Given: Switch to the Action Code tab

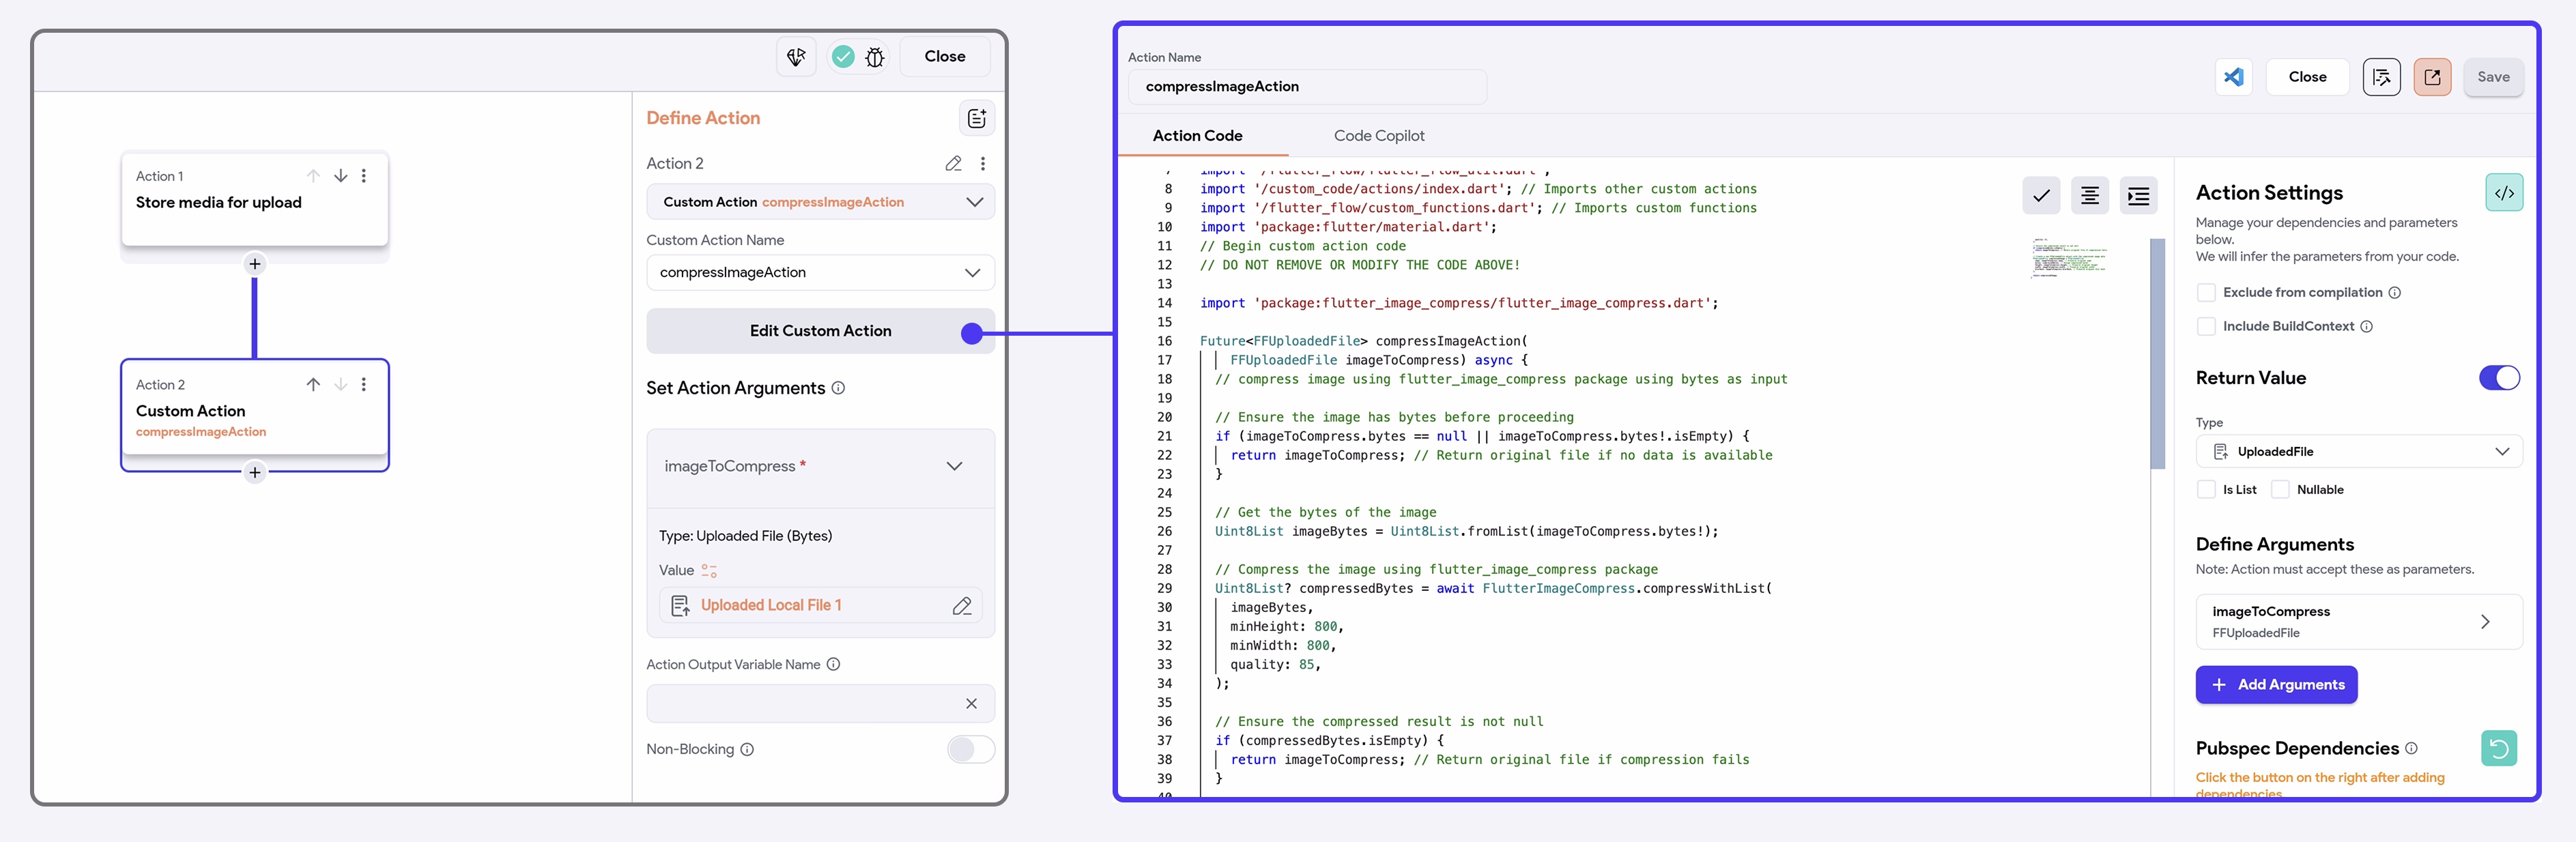Looking at the screenshot, I should click(1197, 136).
